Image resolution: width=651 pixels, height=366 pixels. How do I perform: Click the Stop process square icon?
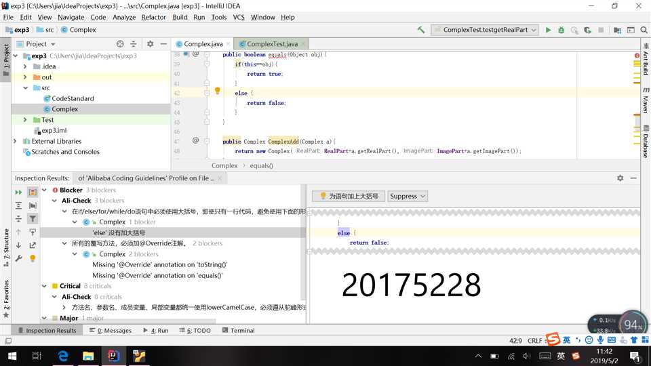601,30
